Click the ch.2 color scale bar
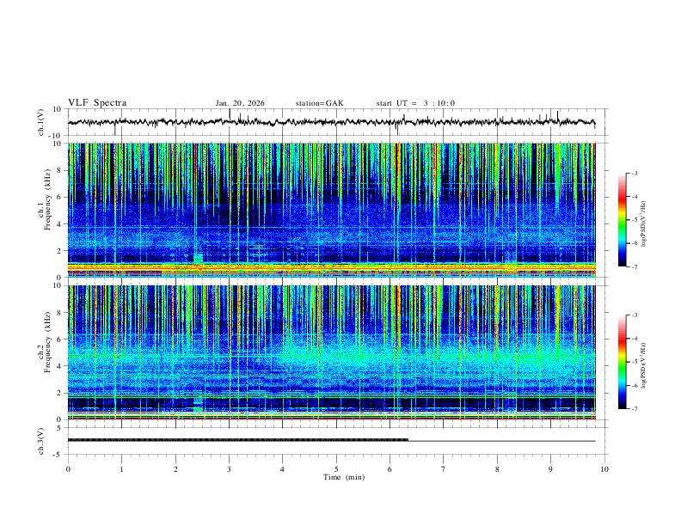Image resolution: width=681 pixels, height=526 pixels. click(x=622, y=362)
